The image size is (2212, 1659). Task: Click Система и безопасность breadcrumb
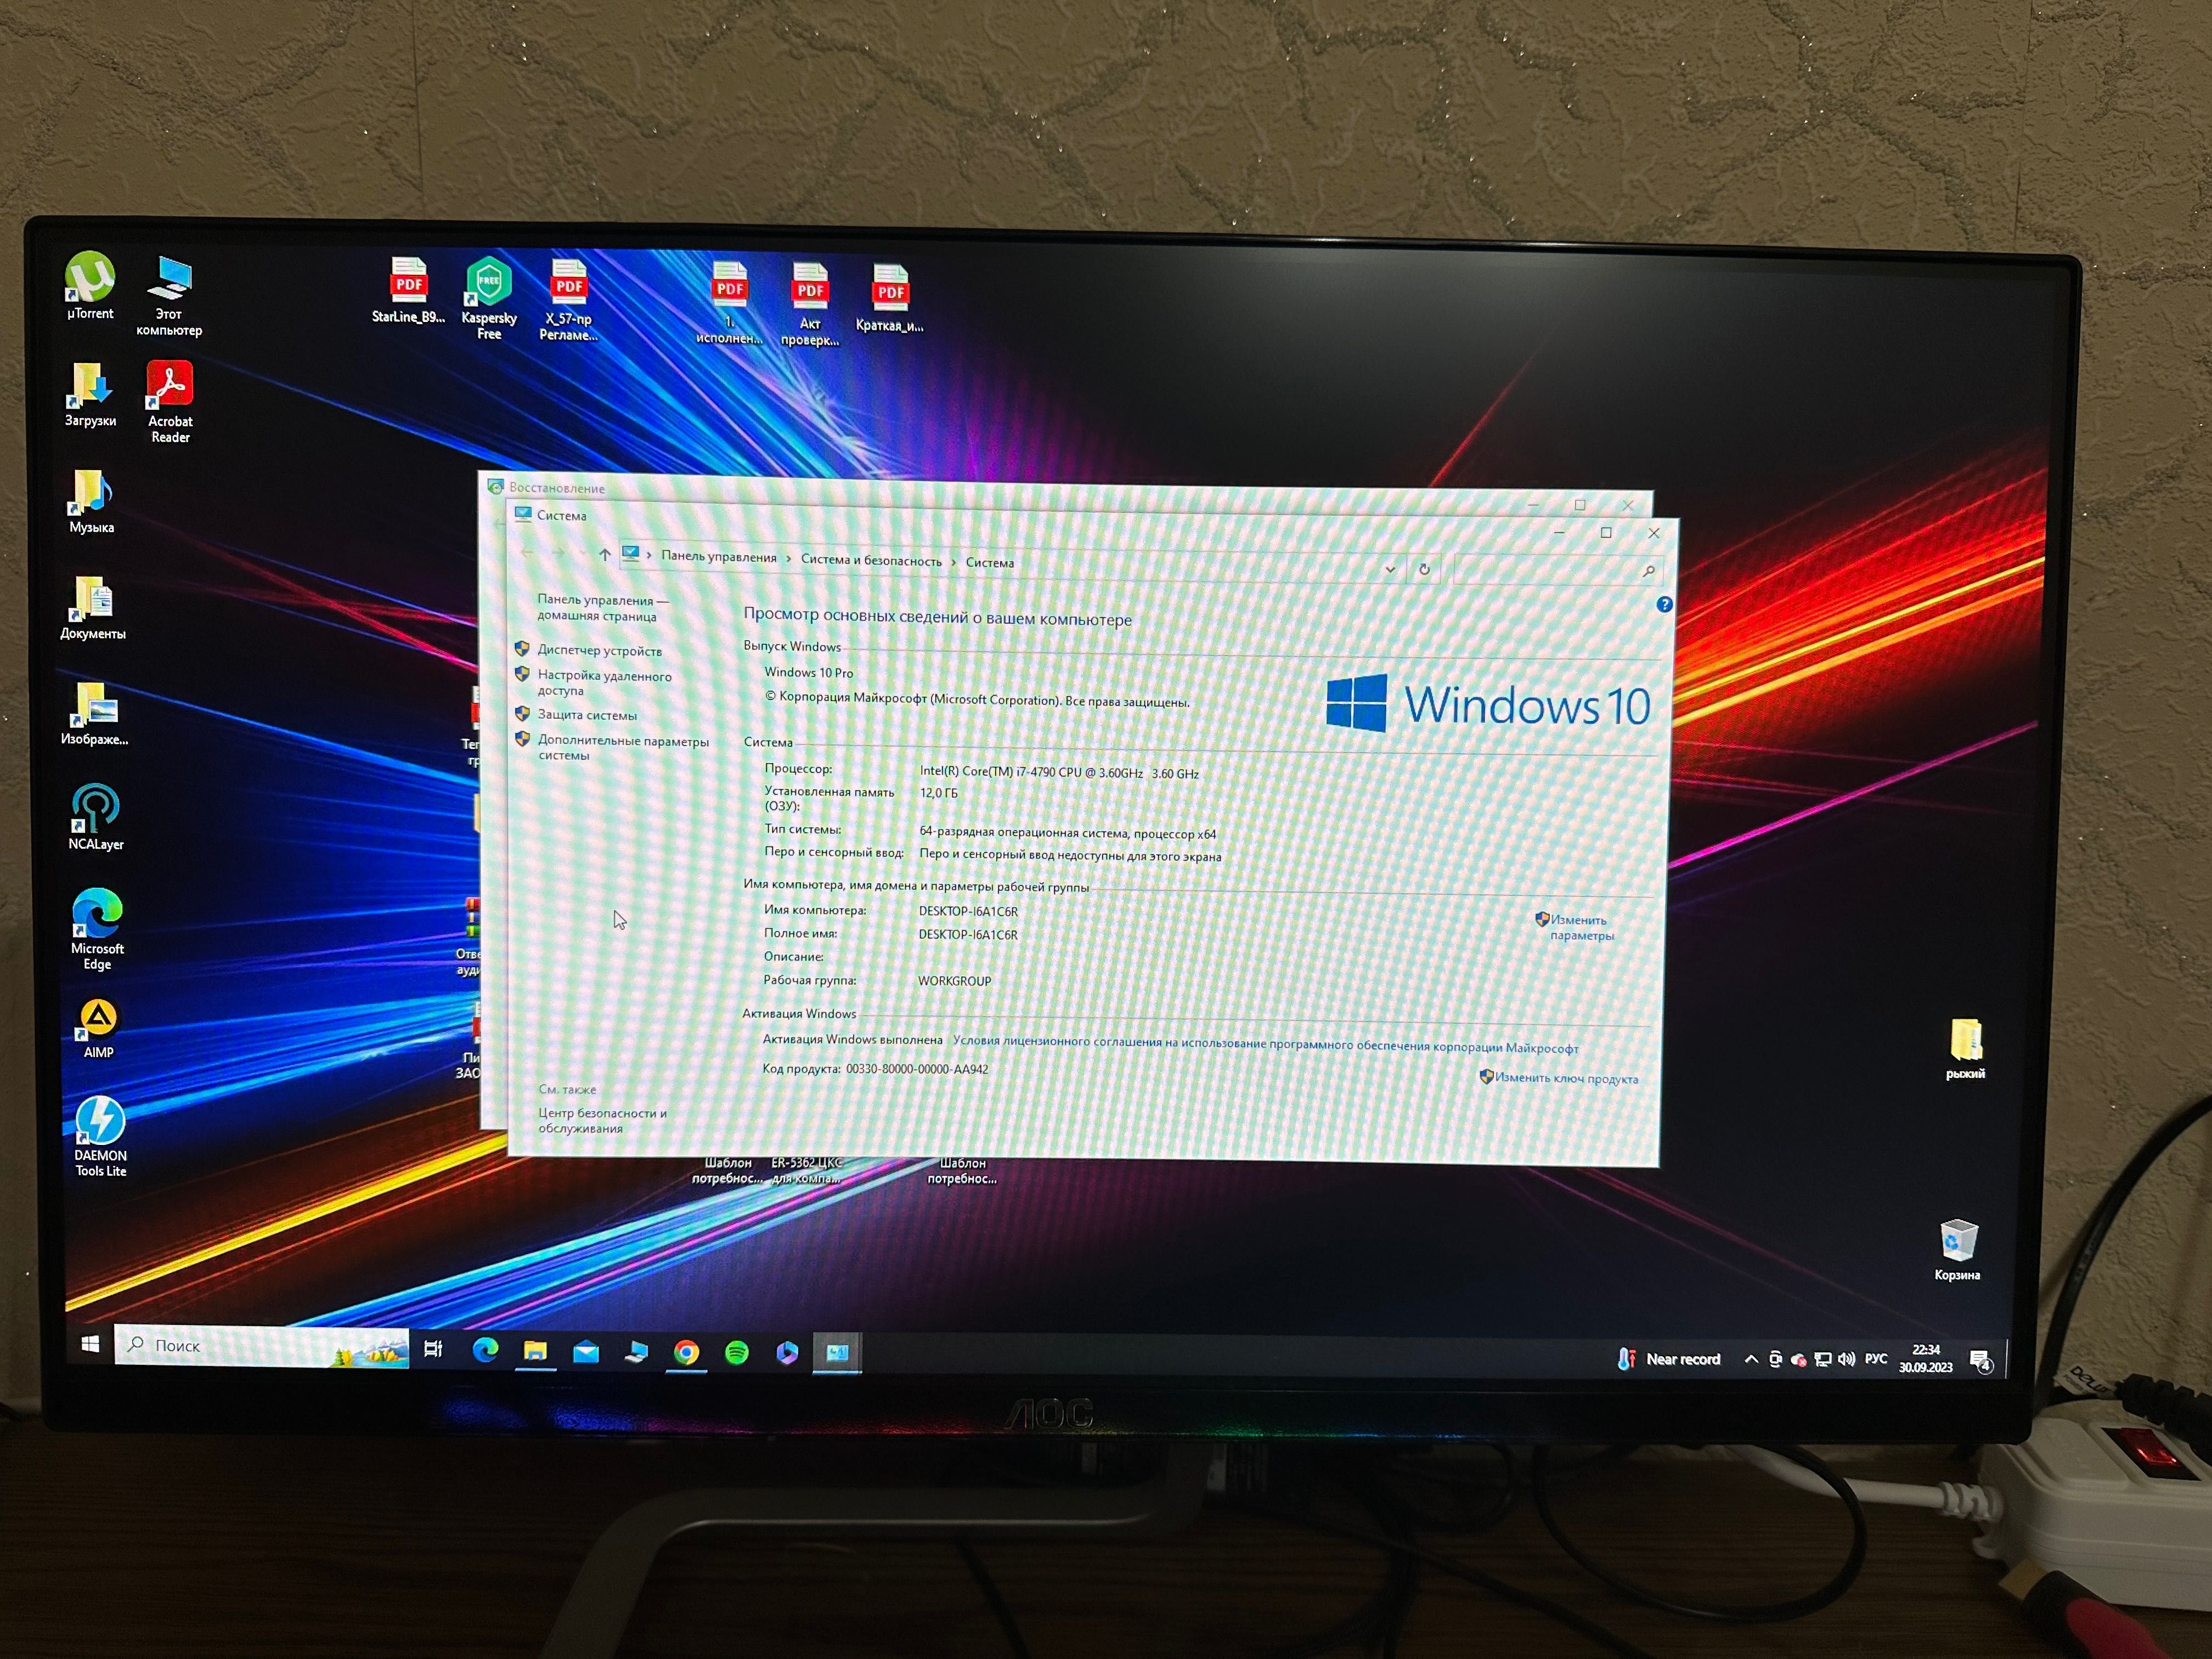coord(871,560)
